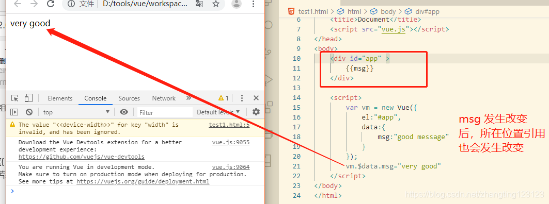This screenshot has width=549, height=204.
Task: Click line number 21 in the editor
Action: pos(296,166)
